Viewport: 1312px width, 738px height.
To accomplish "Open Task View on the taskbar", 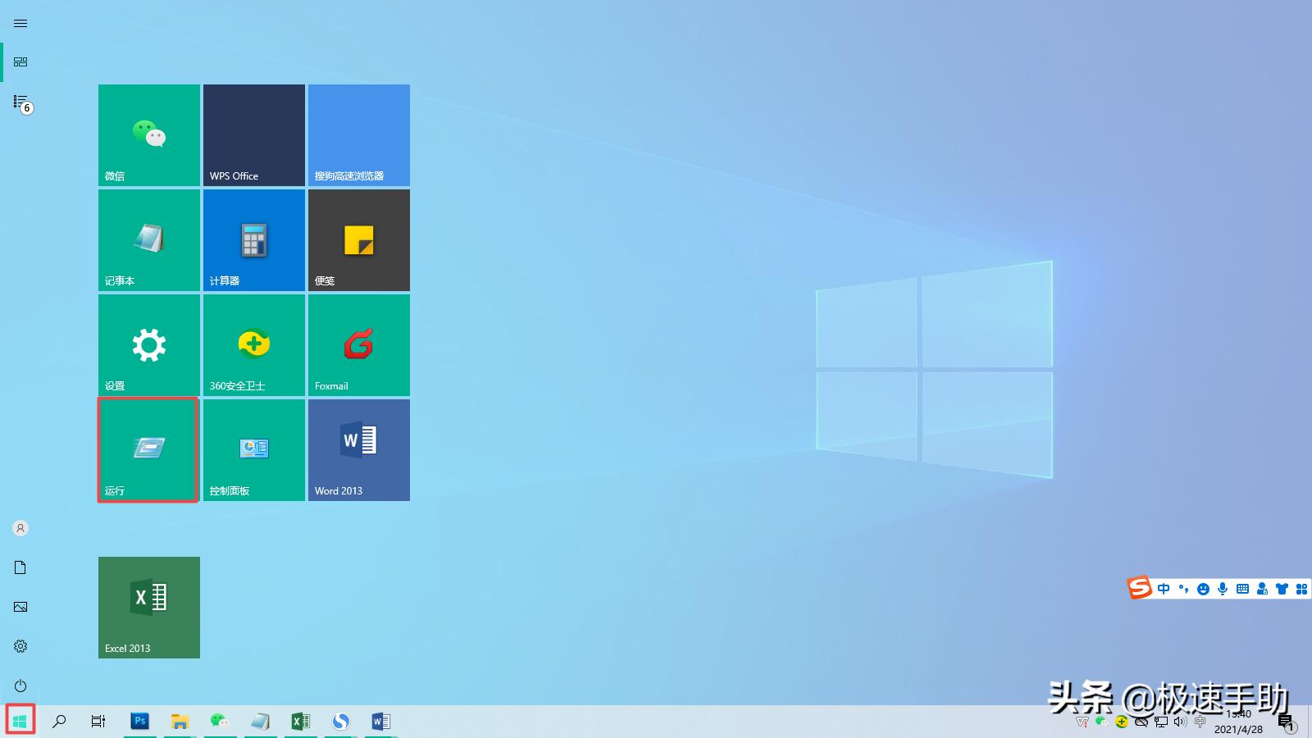I will tap(98, 722).
